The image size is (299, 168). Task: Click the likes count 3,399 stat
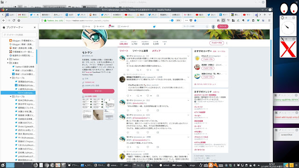(x=156, y=43)
